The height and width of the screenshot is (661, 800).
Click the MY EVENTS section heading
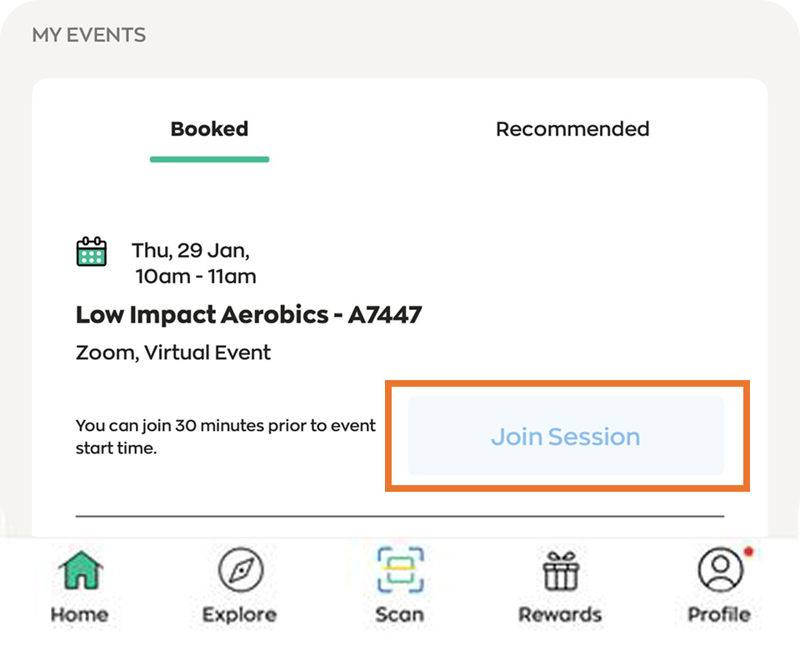coord(88,35)
